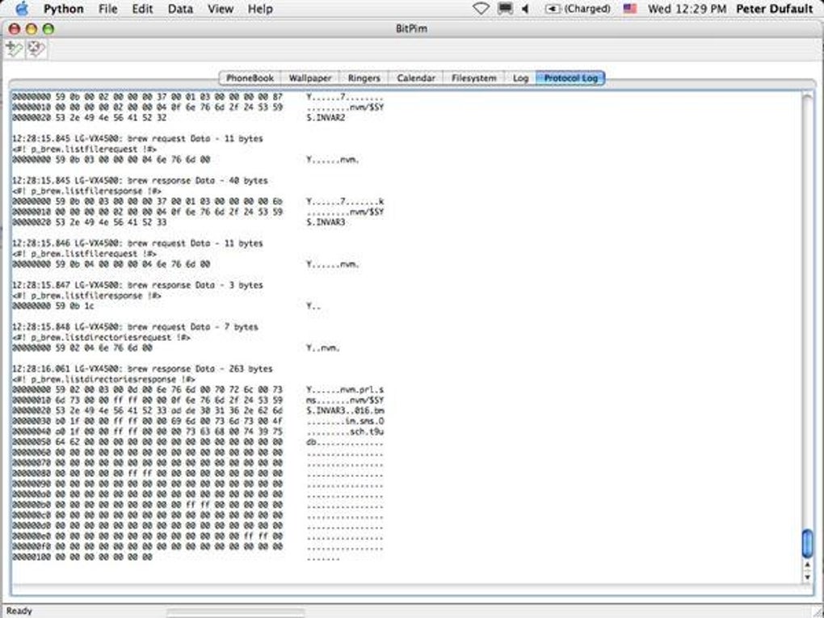Click the BitPim window title
This screenshot has width=824, height=618.
pos(411,29)
